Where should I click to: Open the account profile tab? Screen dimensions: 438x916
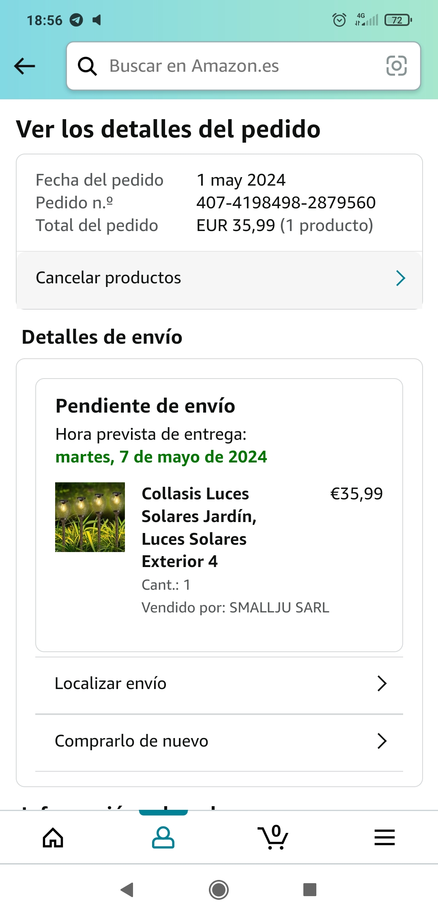[163, 837]
